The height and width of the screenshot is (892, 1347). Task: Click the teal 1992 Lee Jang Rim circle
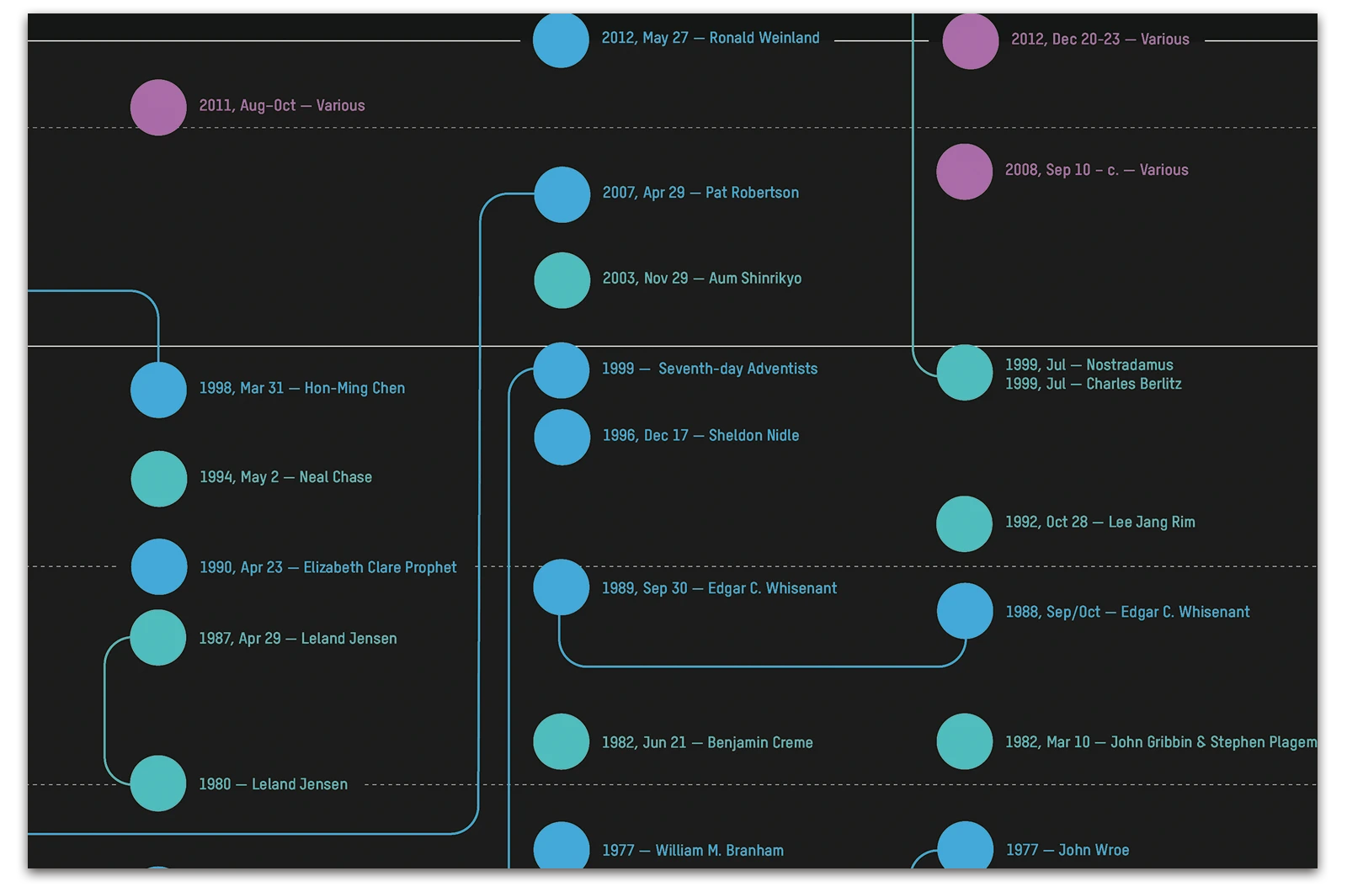(965, 523)
